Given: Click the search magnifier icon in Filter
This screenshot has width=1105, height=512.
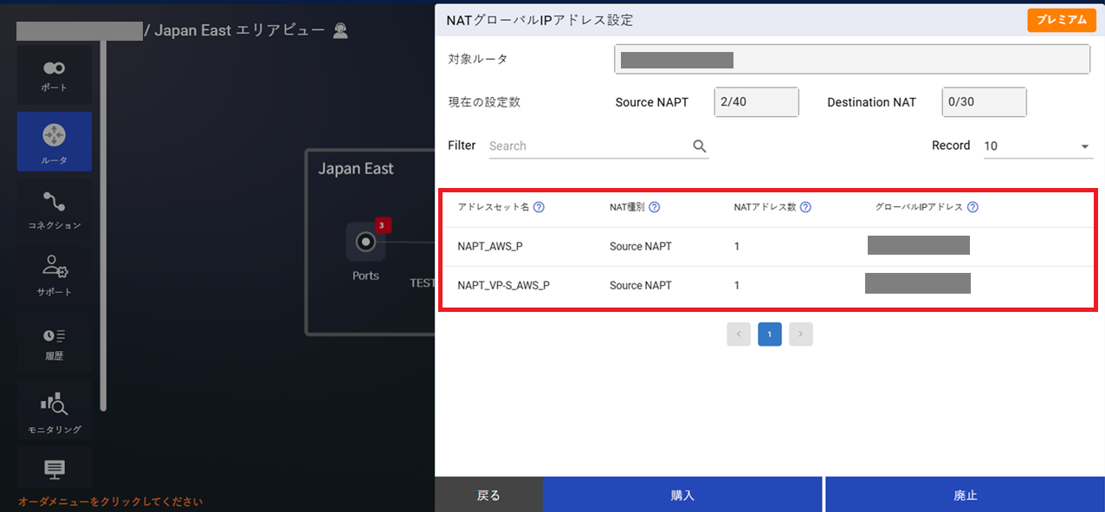Looking at the screenshot, I should pos(700,146).
